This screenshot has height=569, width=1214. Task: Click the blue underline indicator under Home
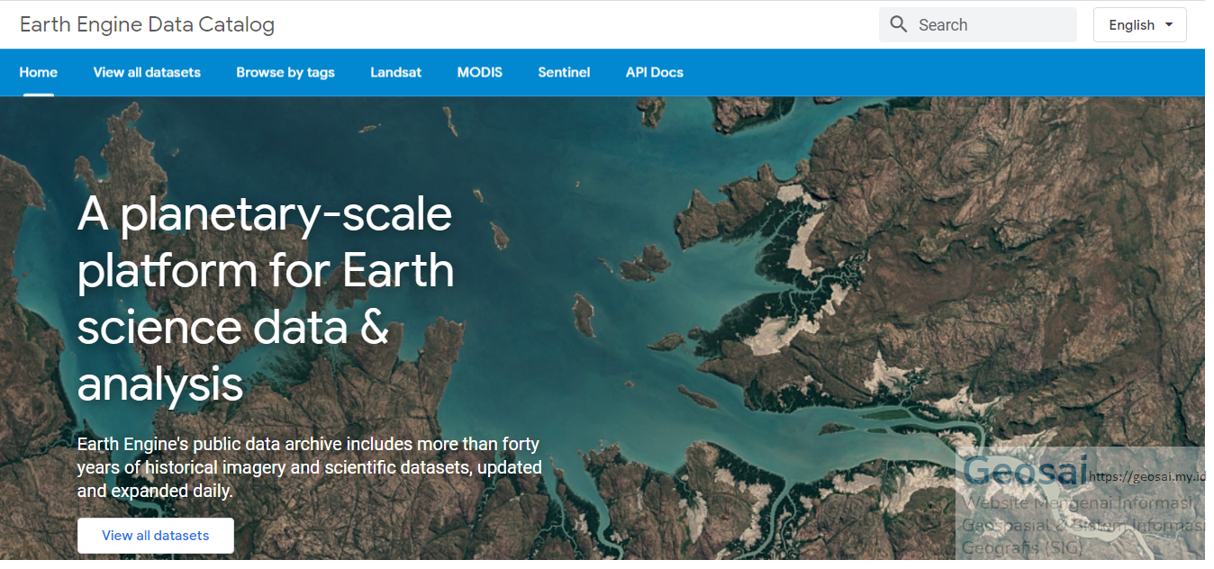pyautogui.click(x=38, y=93)
